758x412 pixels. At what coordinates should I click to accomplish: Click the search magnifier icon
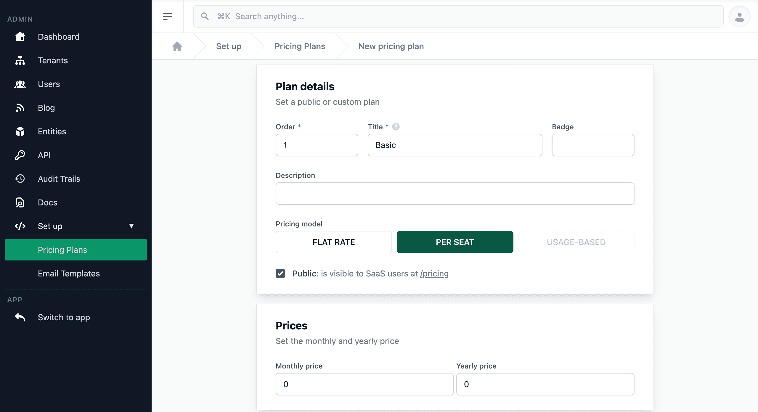point(205,16)
